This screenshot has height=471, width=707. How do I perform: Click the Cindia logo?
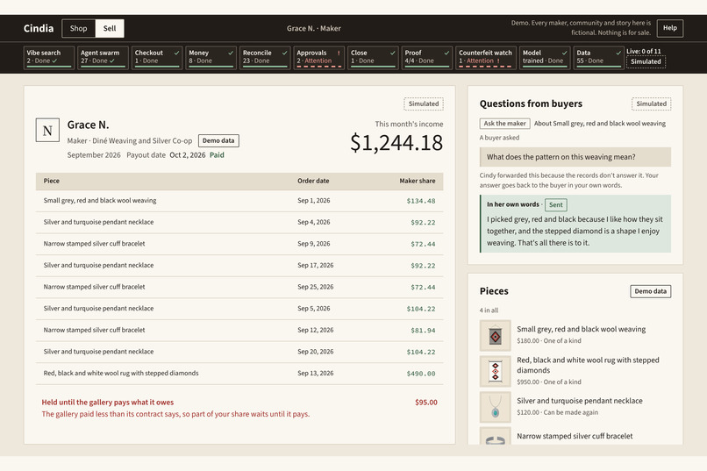39,28
